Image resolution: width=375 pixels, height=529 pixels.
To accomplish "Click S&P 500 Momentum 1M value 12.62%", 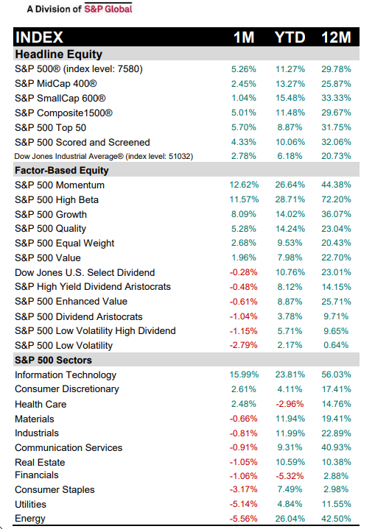I will pyautogui.click(x=244, y=185).
